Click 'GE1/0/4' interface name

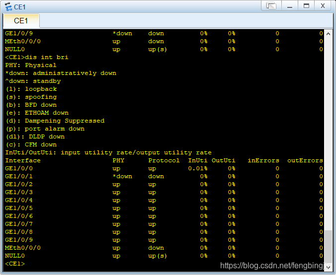coord(19,200)
